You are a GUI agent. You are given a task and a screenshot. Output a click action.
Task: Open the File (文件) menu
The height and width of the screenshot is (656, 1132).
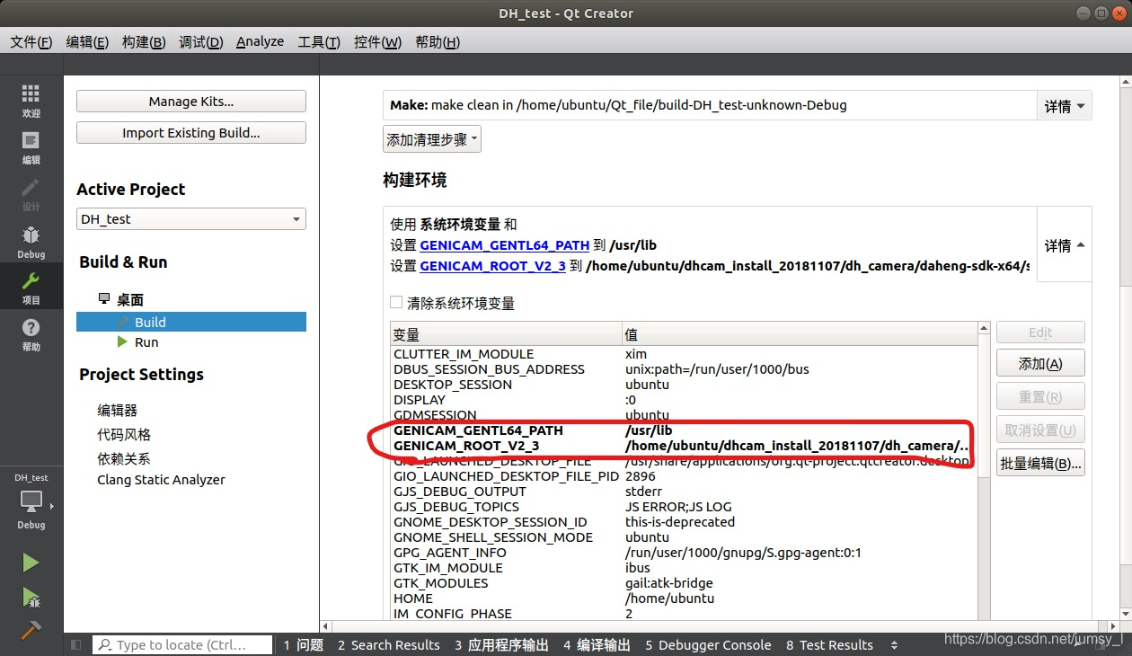pyautogui.click(x=31, y=42)
